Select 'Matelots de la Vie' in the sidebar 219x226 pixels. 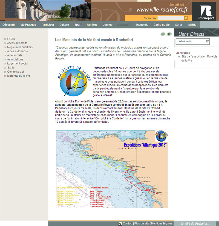[x=19, y=76]
